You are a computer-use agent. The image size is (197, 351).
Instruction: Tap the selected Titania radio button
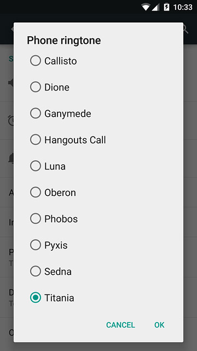point(35,298)
